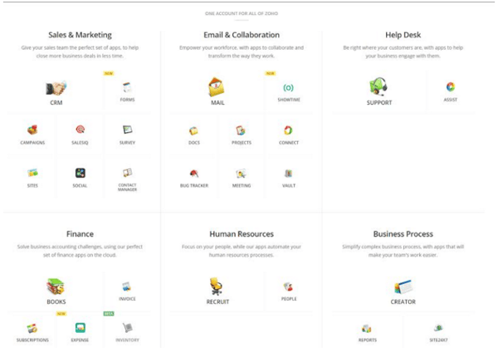This screenshot has width=498, height=362.
Task: Open the SalesIQ target icon
Action: pos(80,130)
